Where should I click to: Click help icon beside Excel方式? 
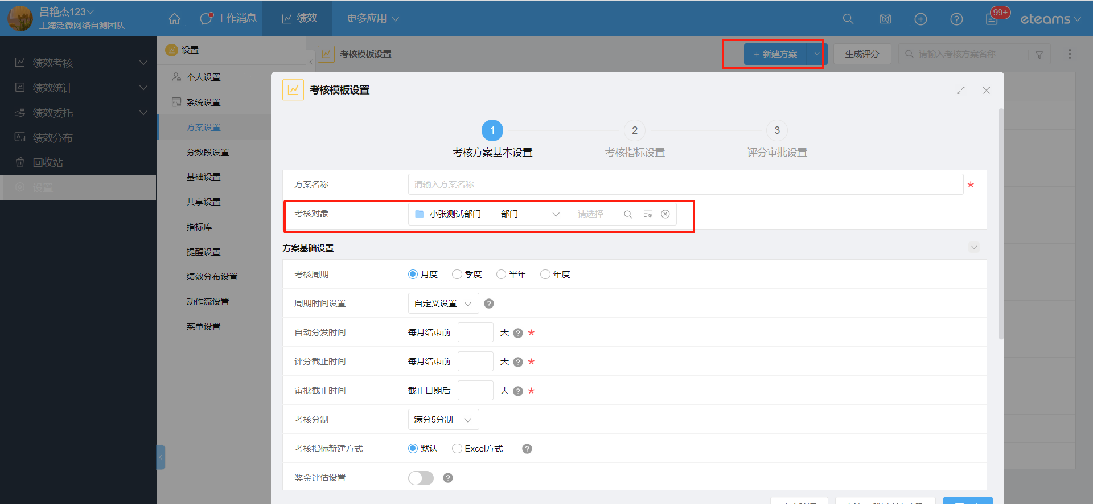click(x=527, y=449)
